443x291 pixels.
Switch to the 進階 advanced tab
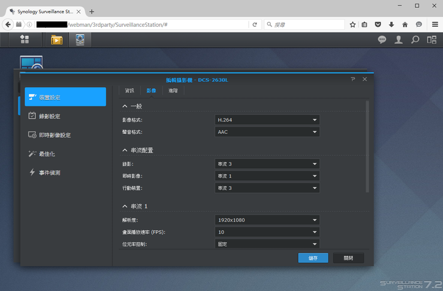point(173,90)
